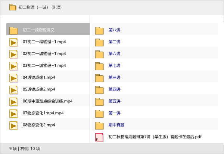Click folder icon of 期中真题
224x154 pixels.
[99, 125]
